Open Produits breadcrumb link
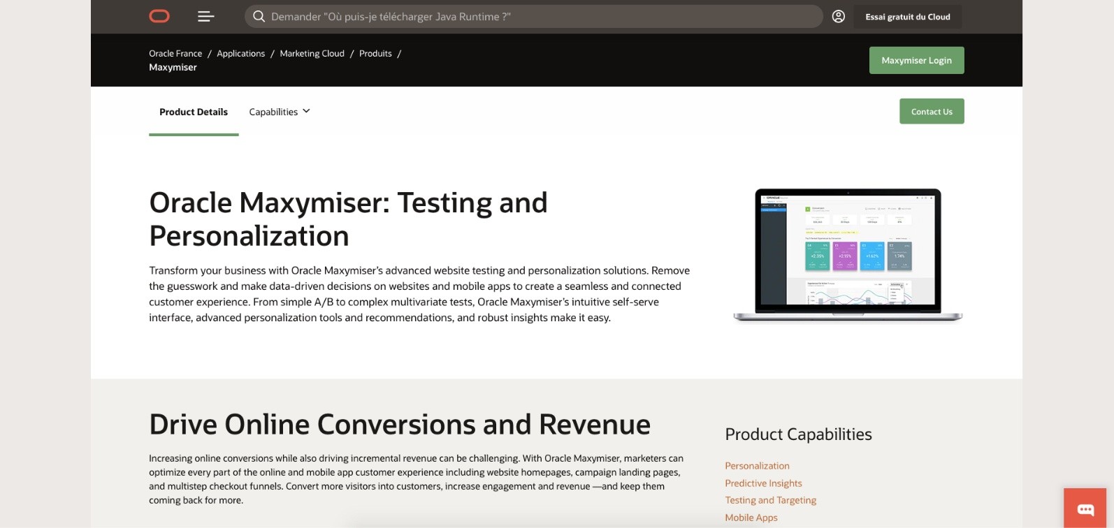1114x528 pixels. tap(375, 53)
